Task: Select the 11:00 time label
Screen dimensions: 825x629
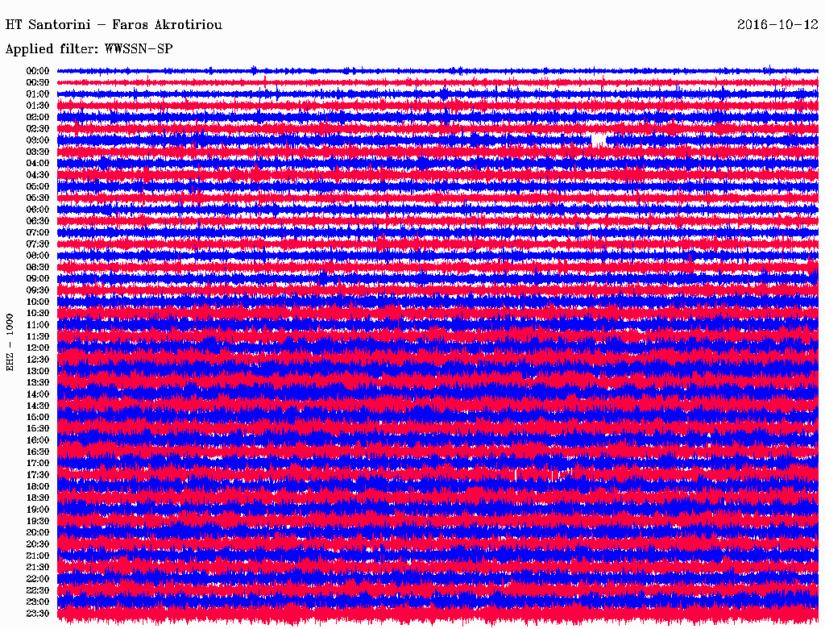Action: pyautogui.click(x=38, y=325)
